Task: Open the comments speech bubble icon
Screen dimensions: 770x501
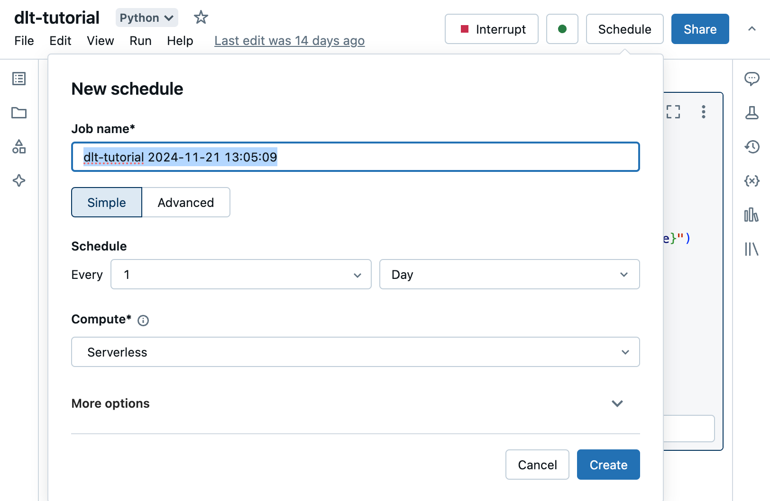Action: [752, 79]
